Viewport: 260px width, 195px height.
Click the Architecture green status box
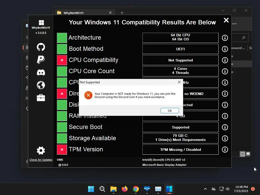coord(62,38)
